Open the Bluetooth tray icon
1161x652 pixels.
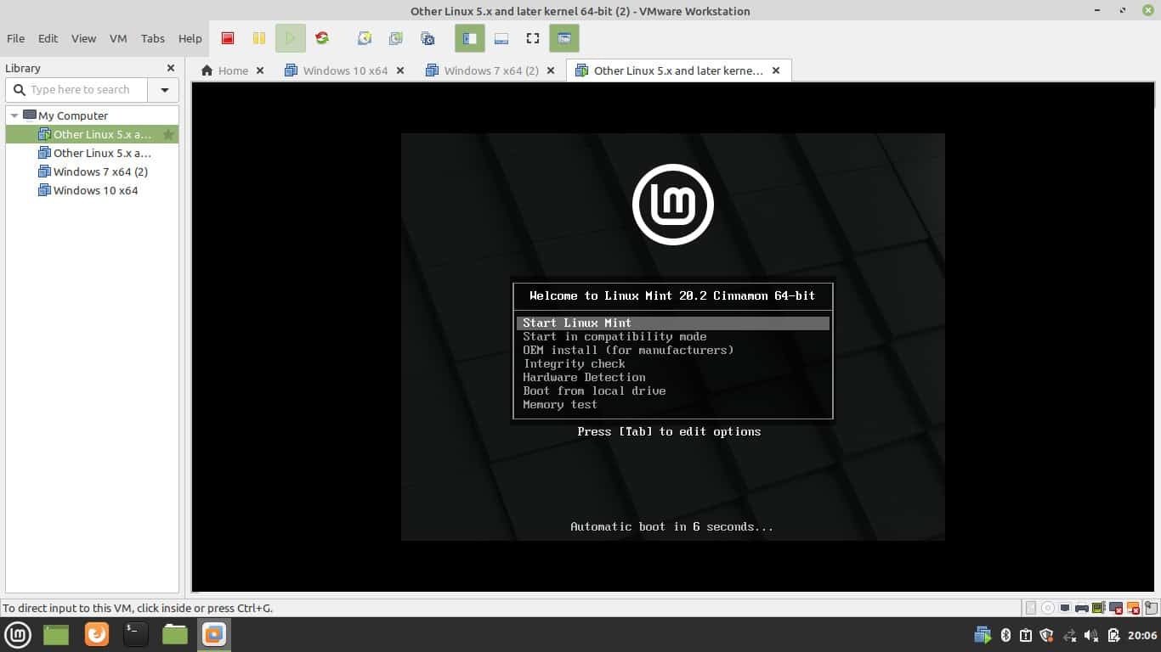click(x=1005, y=635)
